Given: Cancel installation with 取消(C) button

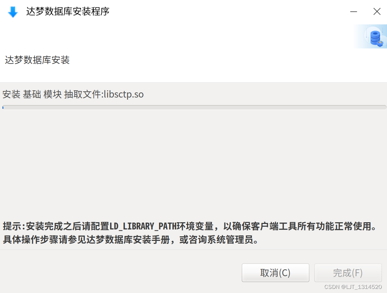Looking at the screenshot, I should (x=276, y=273).
